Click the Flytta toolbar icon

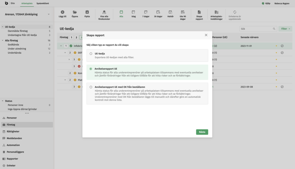coord(87,12)
